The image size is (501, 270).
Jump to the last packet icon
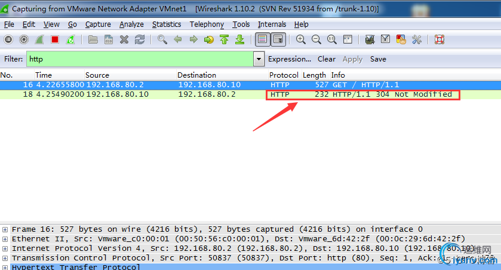click(239, 39)
